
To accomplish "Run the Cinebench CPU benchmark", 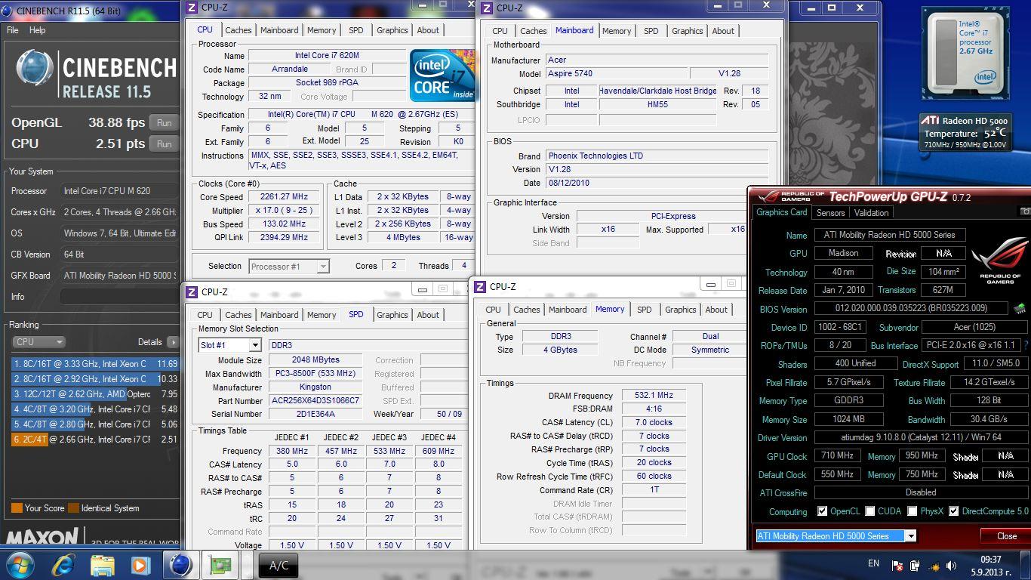I will [x=164, y=144].
